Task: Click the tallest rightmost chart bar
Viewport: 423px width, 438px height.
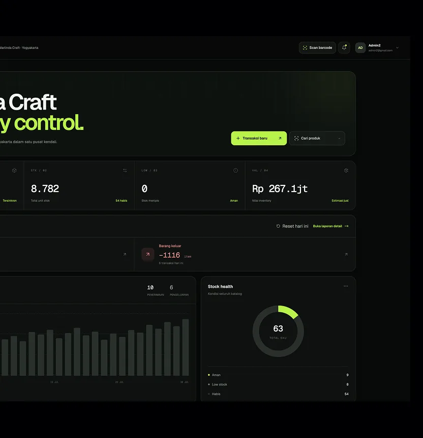Action: 186,347
